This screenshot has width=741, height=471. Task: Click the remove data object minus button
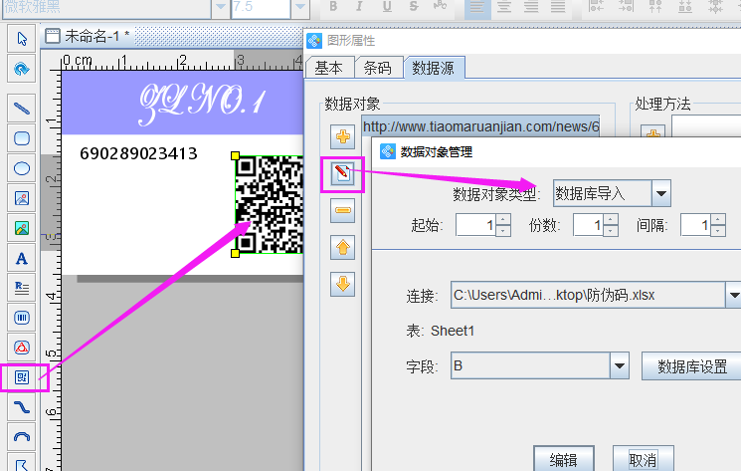click(x=342, y=210)
